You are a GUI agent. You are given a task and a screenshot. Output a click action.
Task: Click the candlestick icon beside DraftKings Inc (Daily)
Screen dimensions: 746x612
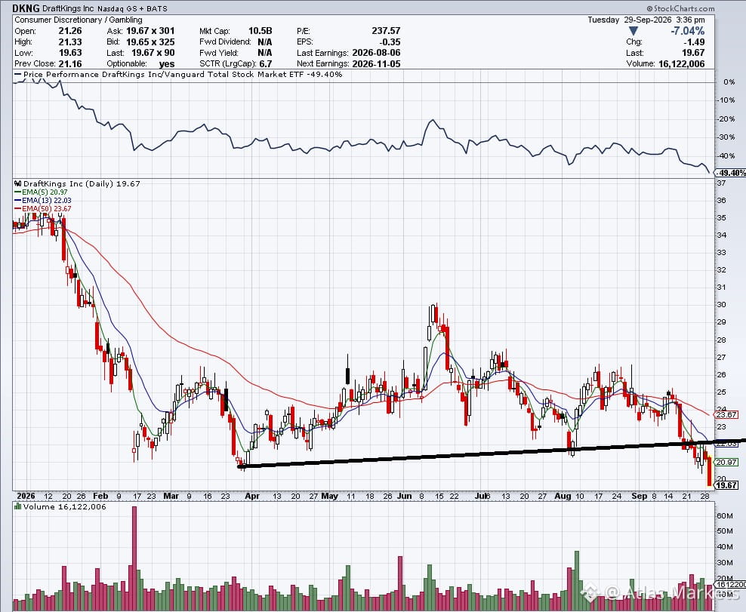[17, 183]
